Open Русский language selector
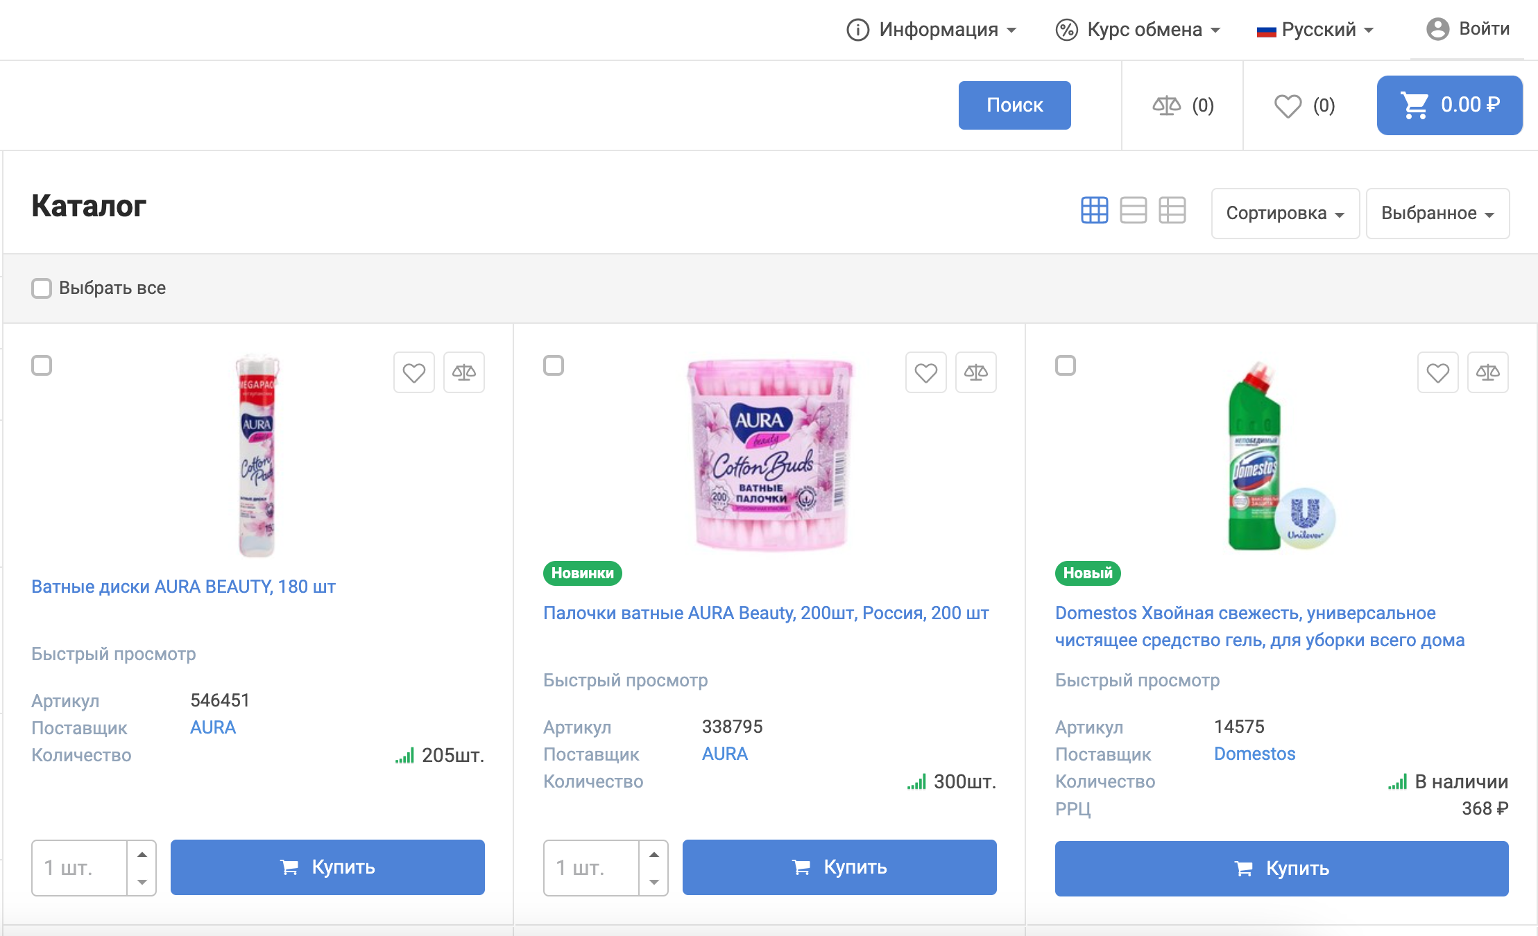Image resolution: width=1538 pixels, height=936 pixels. pos(1315,30)
